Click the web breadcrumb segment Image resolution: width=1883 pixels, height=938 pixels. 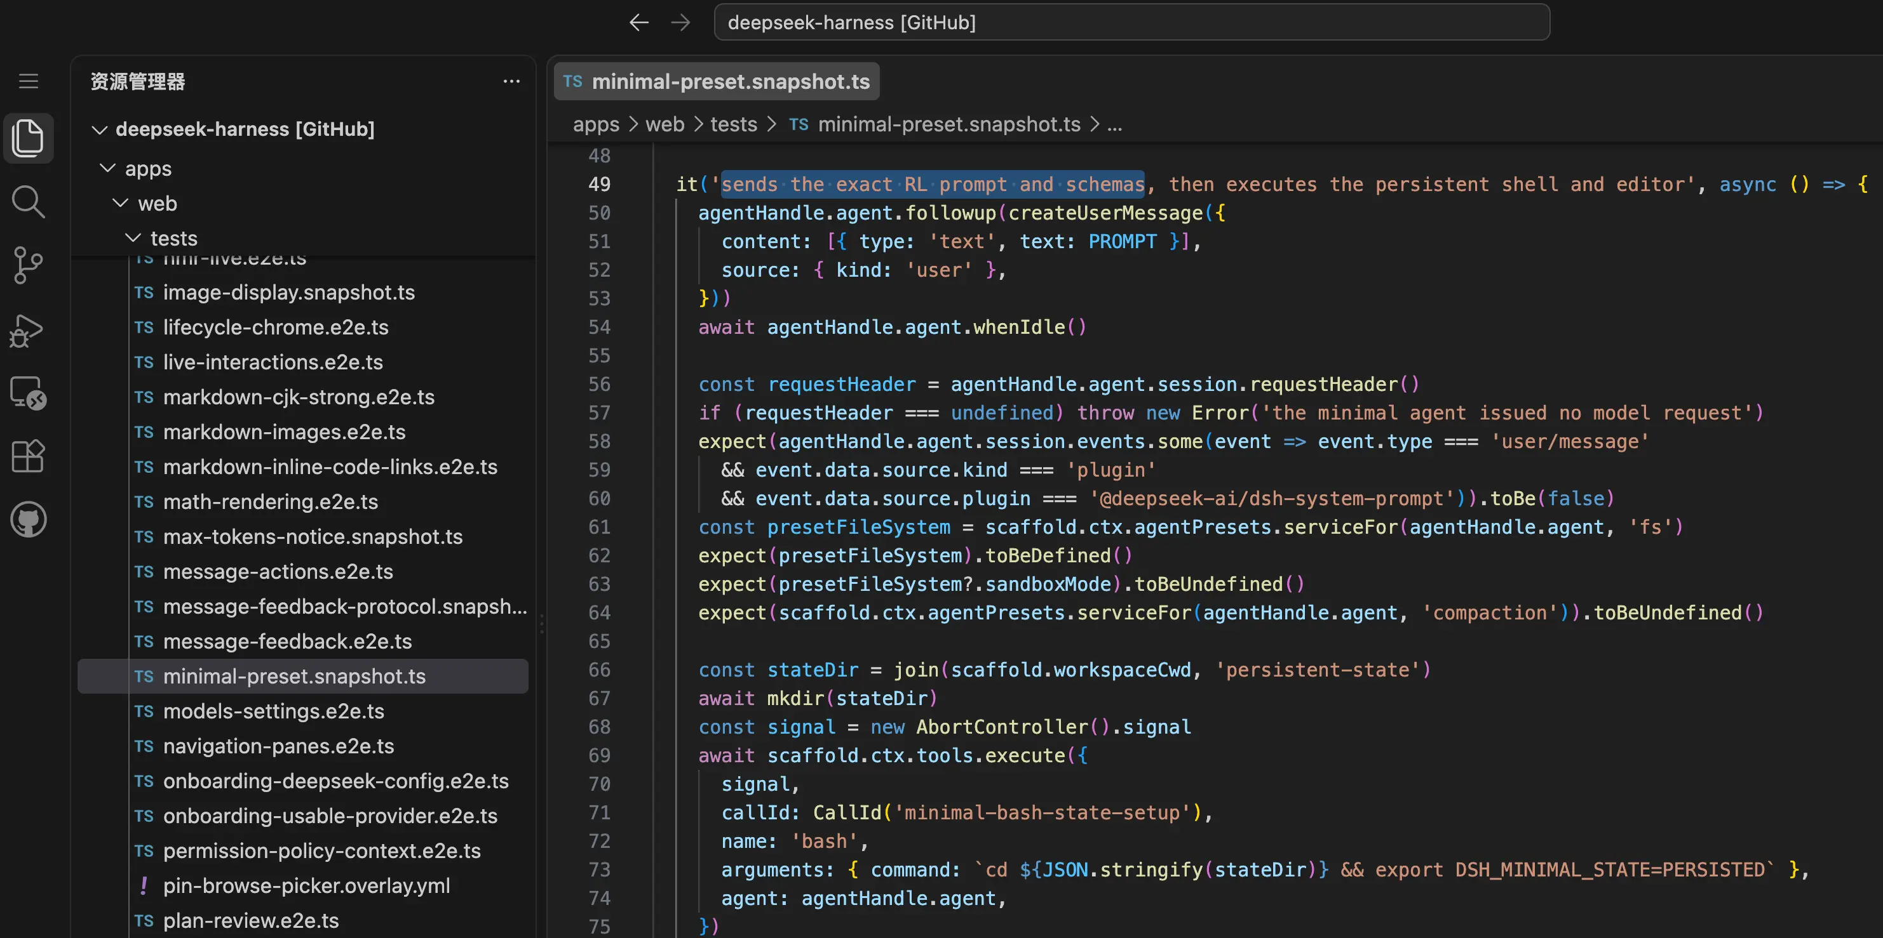coord(665,124)
